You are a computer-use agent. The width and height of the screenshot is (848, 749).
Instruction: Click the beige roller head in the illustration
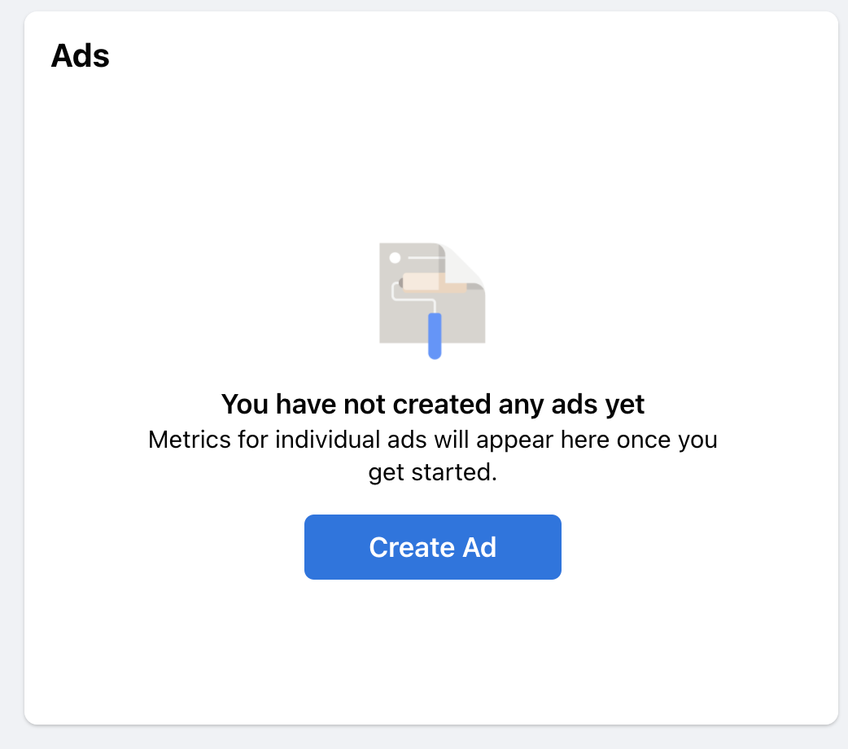coord(434,283)
